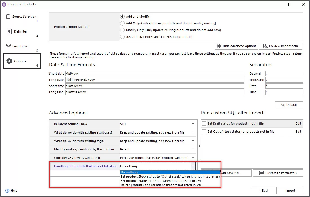This screenshot has height=197, width=310.
Task: Select the Source Selection step icon
Action: [8, 17]
